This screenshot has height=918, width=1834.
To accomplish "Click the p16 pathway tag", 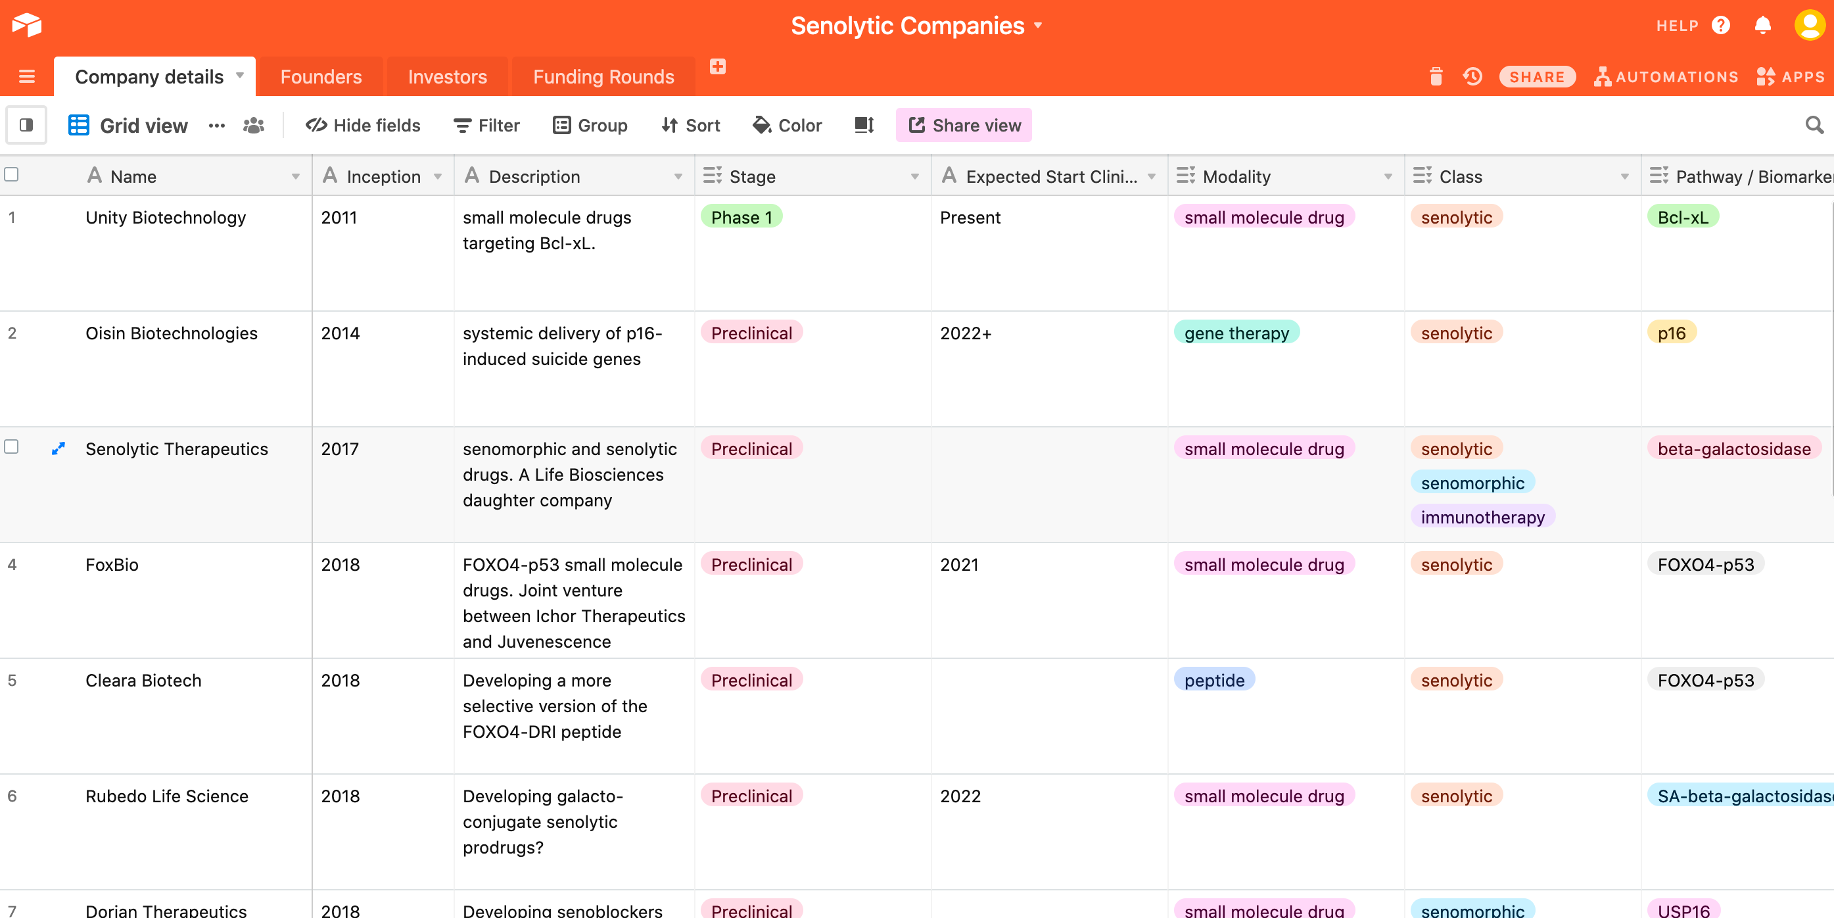I will click(1671, 333).
